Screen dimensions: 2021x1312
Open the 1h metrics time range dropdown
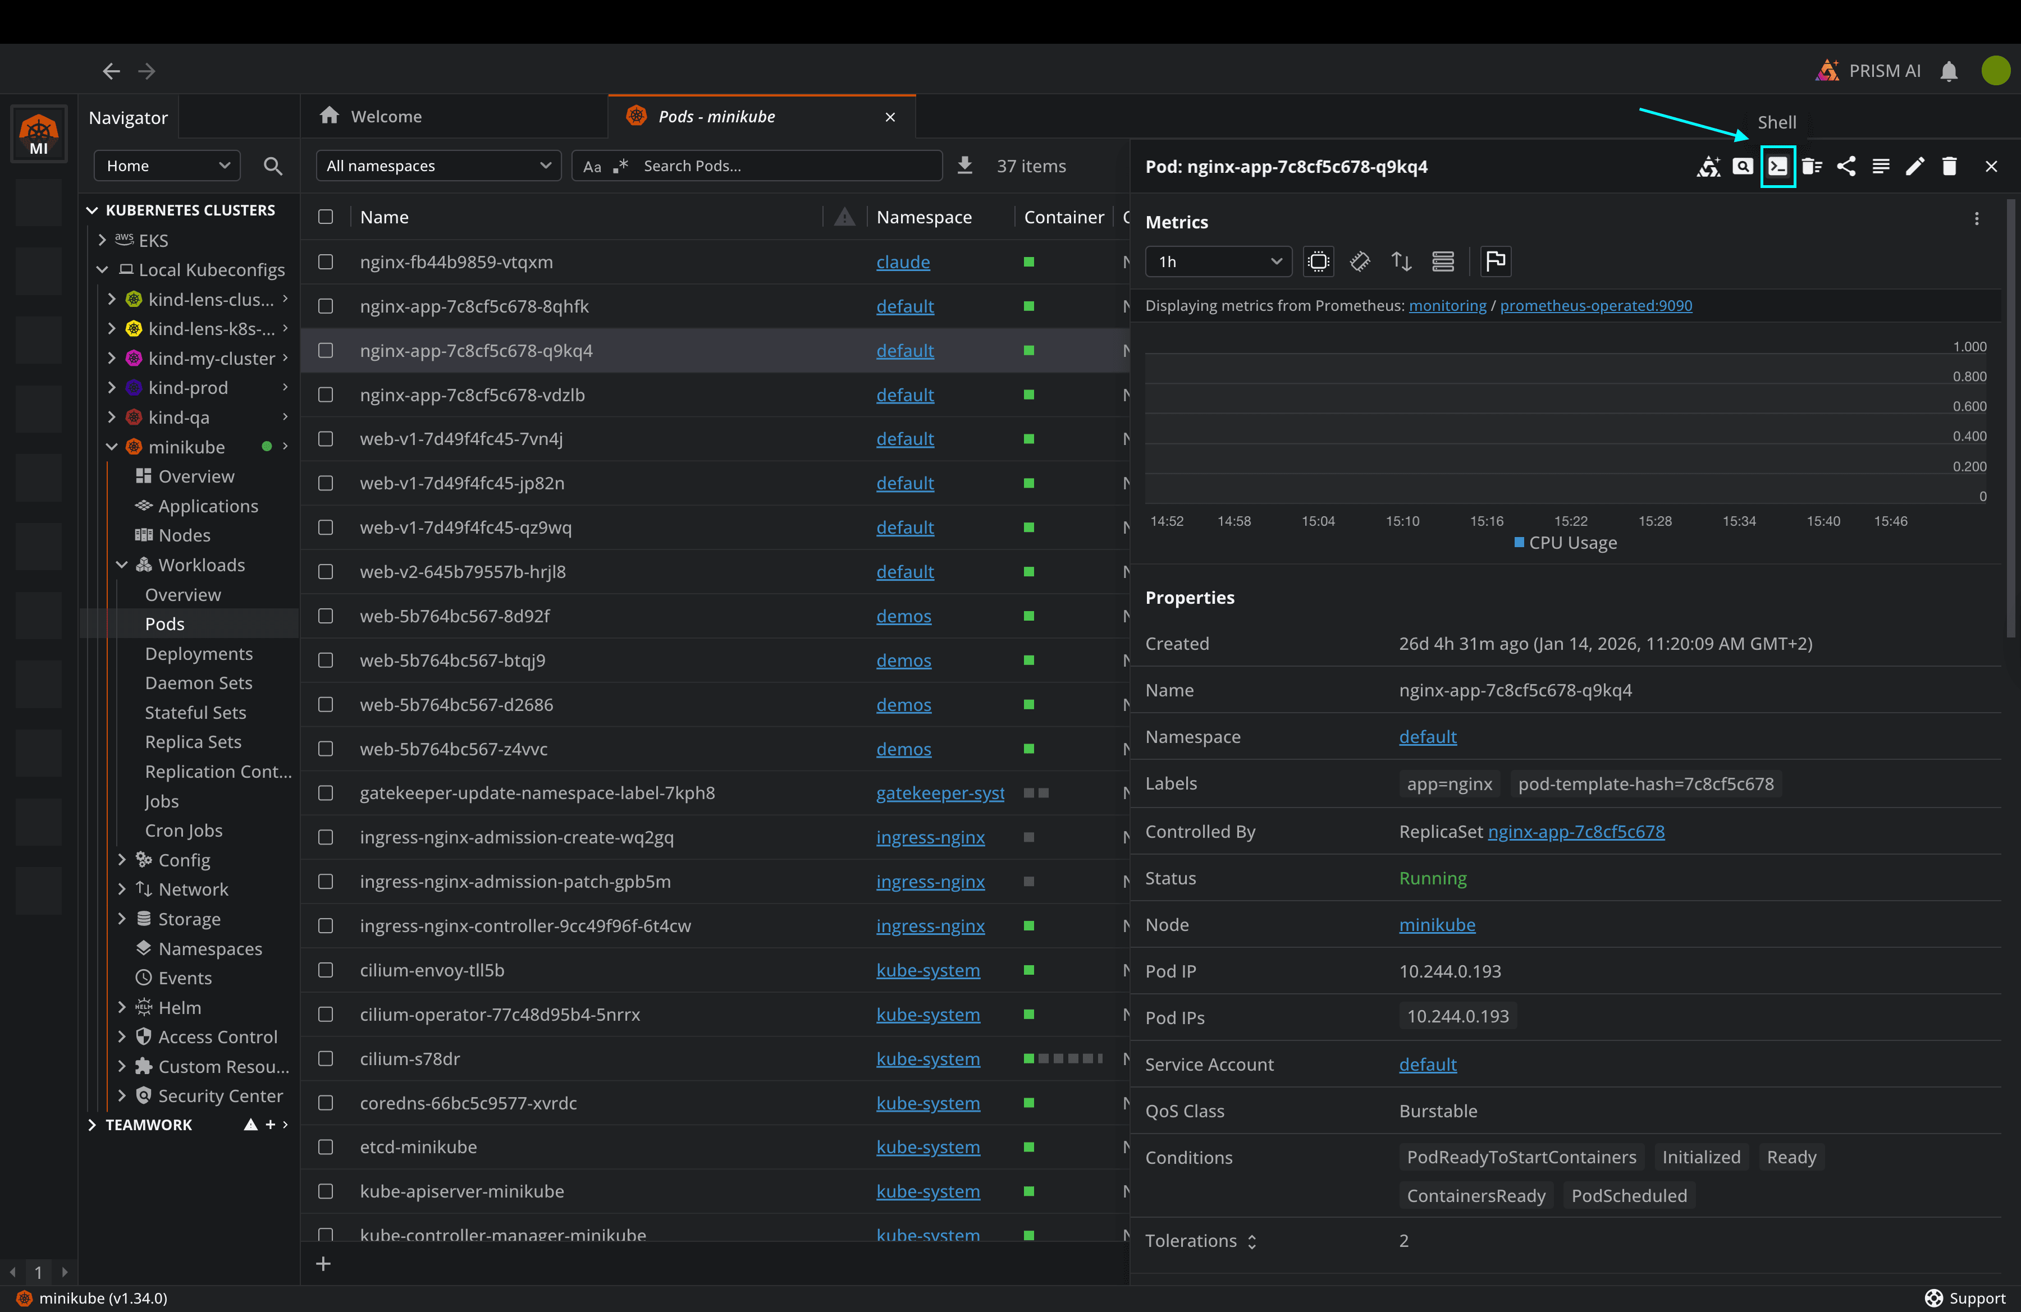click(1218, 262)
